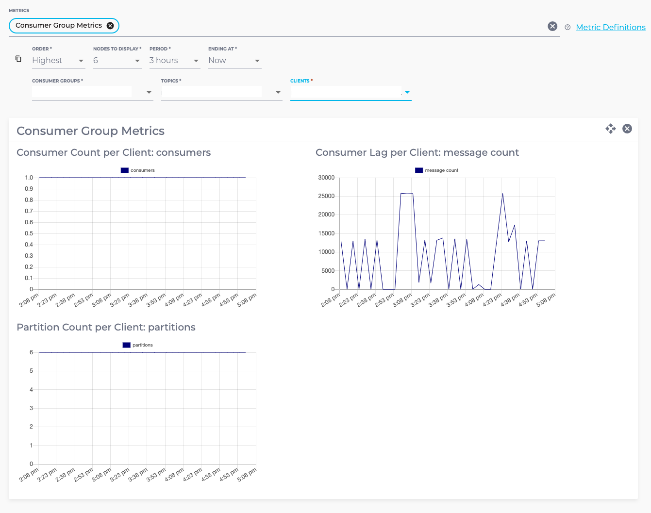
Task: Toggle the consumers series legend label
Action: point(143,170)
